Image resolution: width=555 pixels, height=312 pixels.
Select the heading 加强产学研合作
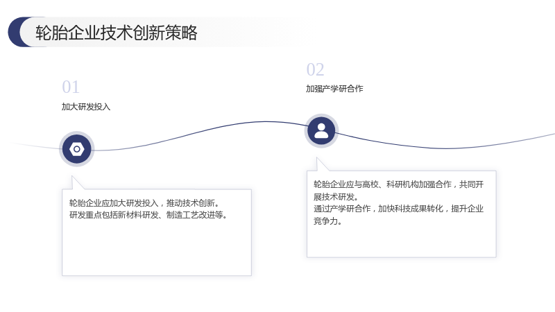(x=334, y=89)
